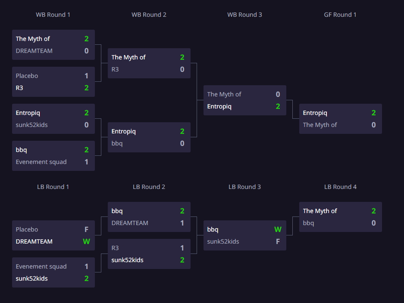This screenshot has height=303, width=404.
Task: Click R3 team name in LB Round 2
Action: pyautogui.click(x=115, y=248)
